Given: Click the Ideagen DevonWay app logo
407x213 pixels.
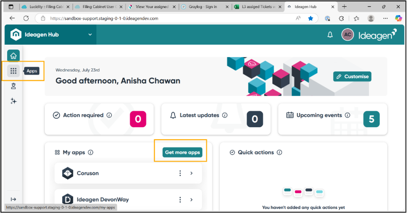Looking at the screenshot, I should [x=68, y=200].
